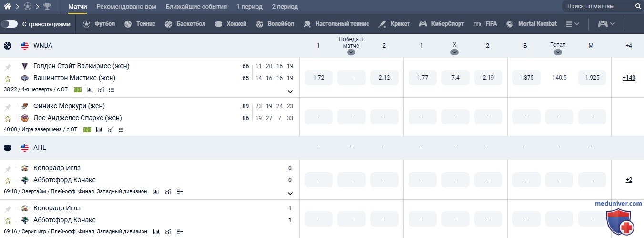Bet on odds 1.72 for Golden State win
The image size is (644, 238).
click(x=318, y=78)
